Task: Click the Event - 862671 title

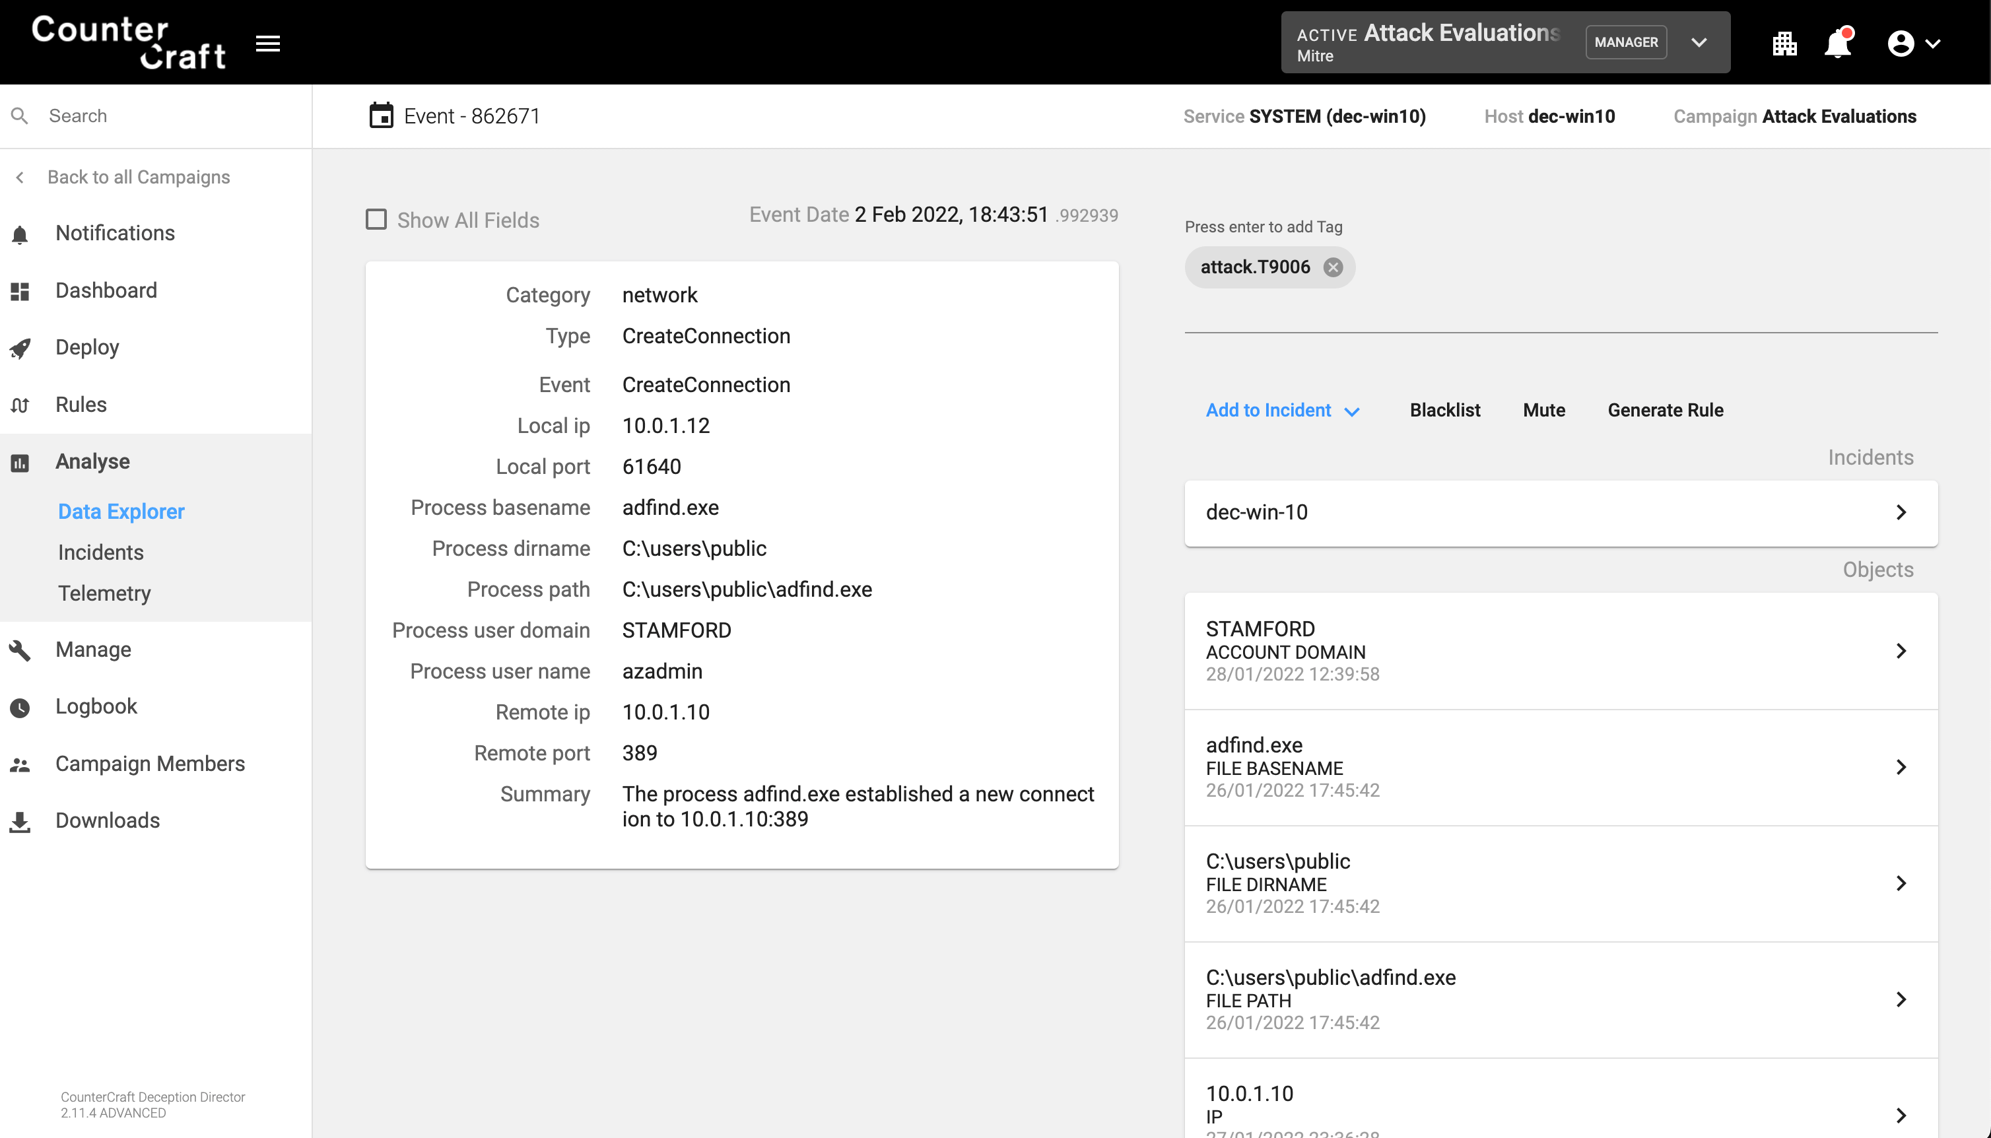Action: (472, 116)
